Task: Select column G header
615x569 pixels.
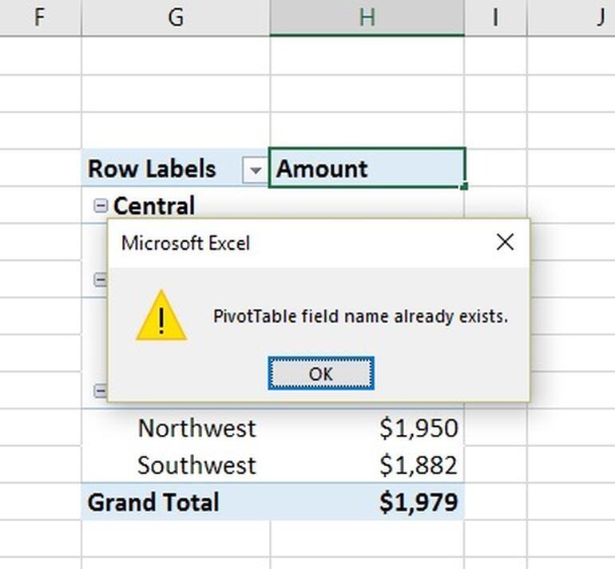Action: pyautogui.click(x=176, y=18)
